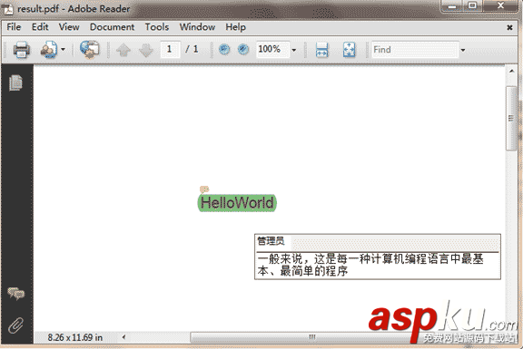Click horizontal scrollbar left arrow

(x=123, y=337)
